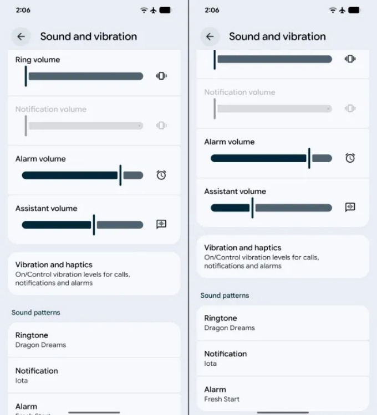
Task: Open Vibration and haptics on the left screen
Action: [x=94, y=273]
